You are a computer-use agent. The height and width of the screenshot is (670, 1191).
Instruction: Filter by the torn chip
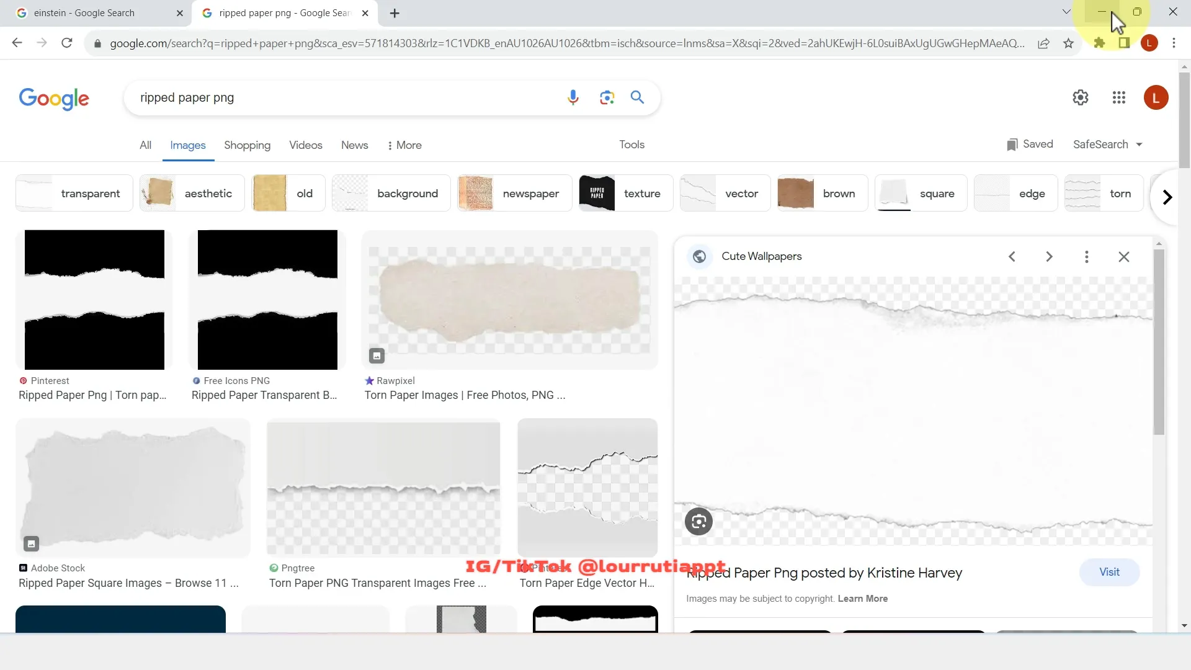[1104, 194]
